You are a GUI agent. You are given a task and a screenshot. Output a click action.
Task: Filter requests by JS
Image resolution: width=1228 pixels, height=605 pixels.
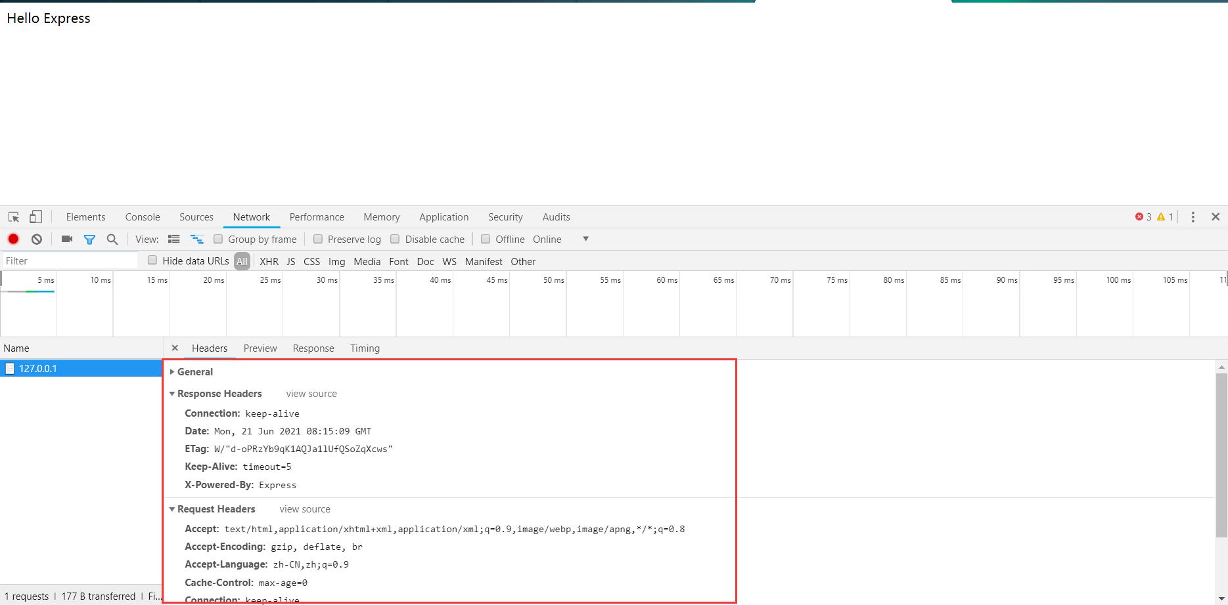coord(291,261)
